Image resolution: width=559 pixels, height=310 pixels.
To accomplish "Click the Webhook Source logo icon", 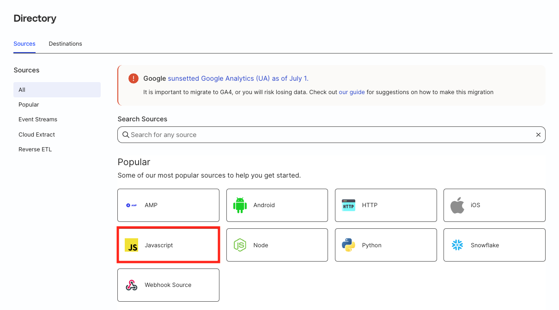I will click(132, 285).
